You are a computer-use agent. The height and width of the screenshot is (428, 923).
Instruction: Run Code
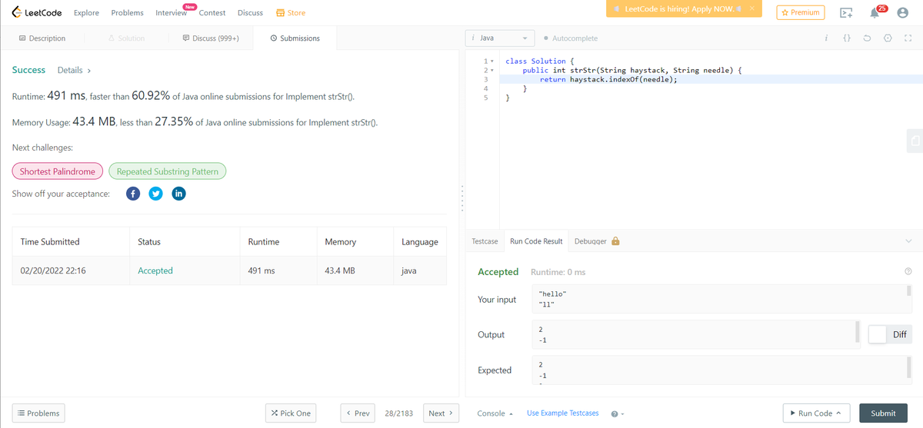click(816, 413)
